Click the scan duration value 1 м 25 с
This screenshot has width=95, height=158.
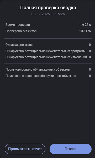point(85,25)
